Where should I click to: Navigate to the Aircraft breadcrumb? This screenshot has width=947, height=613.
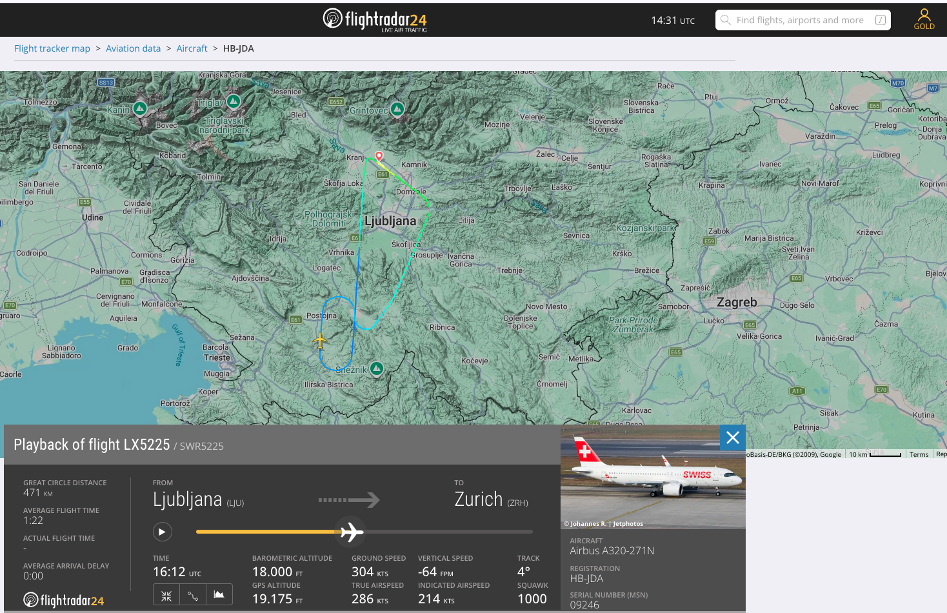coord(192,48)
